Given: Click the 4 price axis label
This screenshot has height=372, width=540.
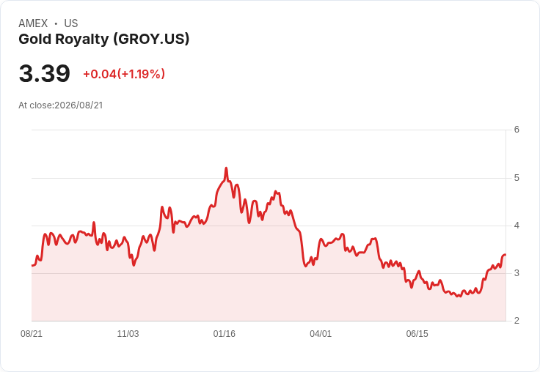Looking at the screenshot, I should [x=517, y=226].
